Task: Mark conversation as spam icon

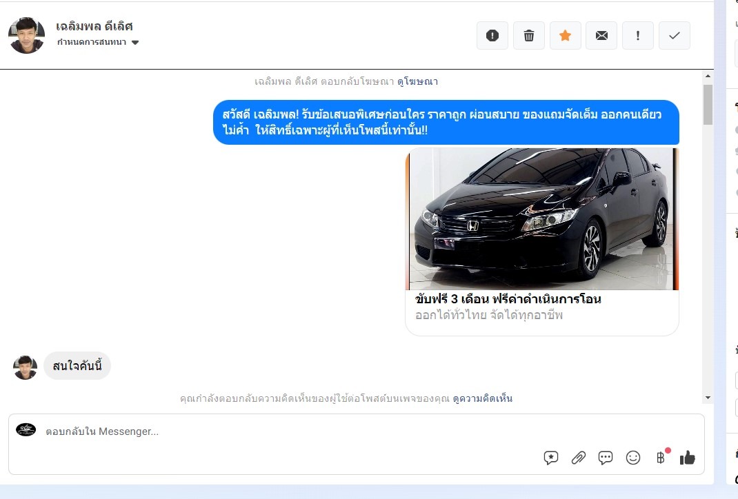Action: pyautogui.click(x=492, y=35)
